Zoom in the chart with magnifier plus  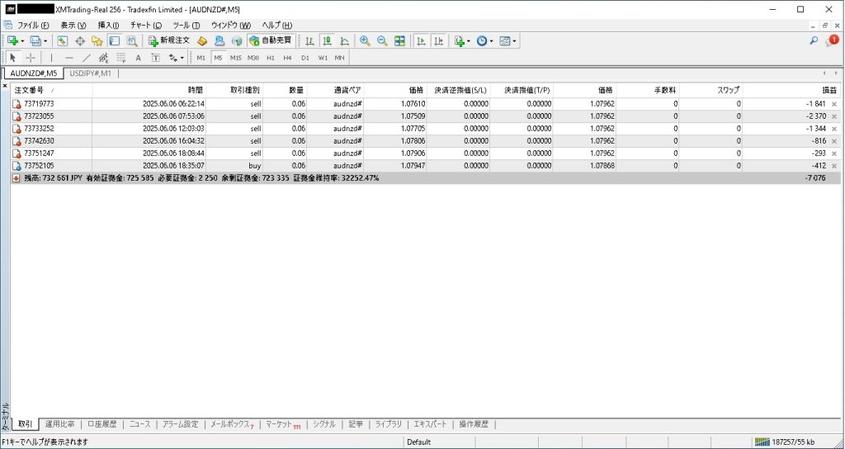[x=365, y=40]
